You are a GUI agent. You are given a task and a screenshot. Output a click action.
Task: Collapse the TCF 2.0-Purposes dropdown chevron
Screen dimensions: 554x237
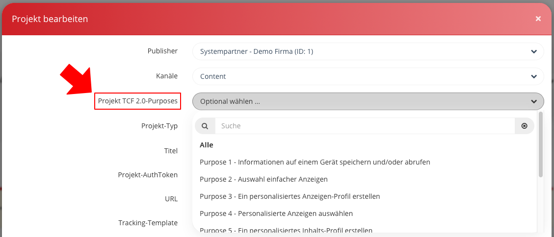click(533, 101)
